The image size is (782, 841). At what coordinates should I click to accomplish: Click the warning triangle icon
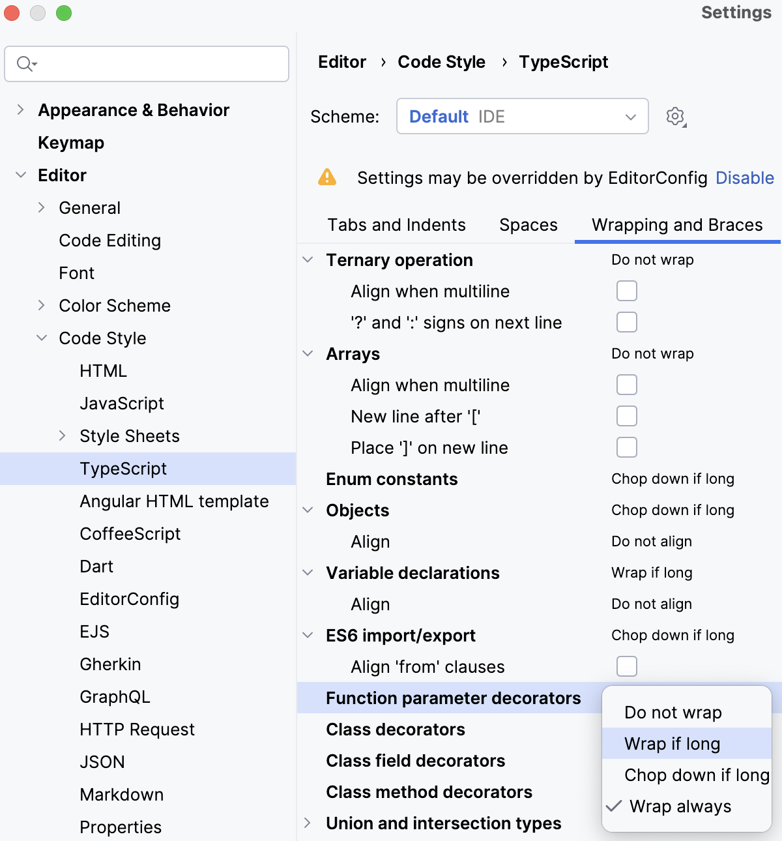click(x=327, y=177)
